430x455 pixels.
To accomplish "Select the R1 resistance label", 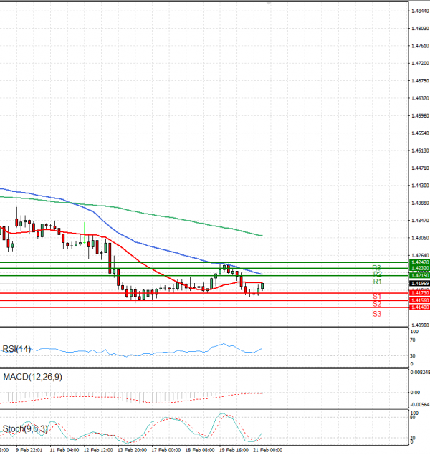I will click(377, 282).
